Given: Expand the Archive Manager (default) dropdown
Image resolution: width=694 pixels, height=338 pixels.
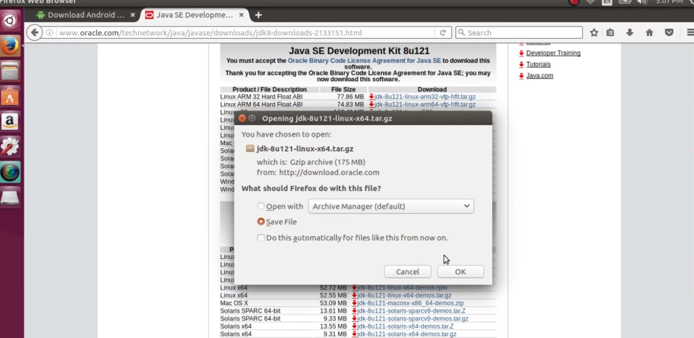Looking at the screenshot, I should tap(391, 207).
